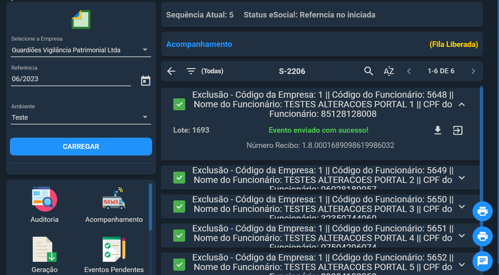Click the Acompanhamento heading link

(x=199, y=44)
